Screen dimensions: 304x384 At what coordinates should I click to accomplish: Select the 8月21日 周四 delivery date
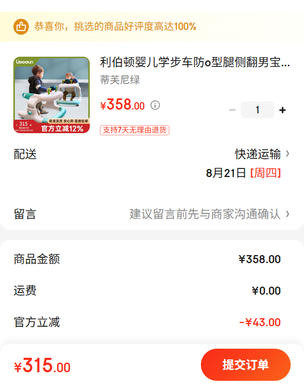point(243,173)
